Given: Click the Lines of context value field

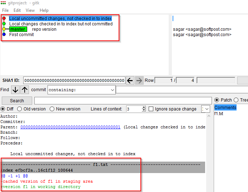Looking at the screenshot, I should tap(134, 109).
